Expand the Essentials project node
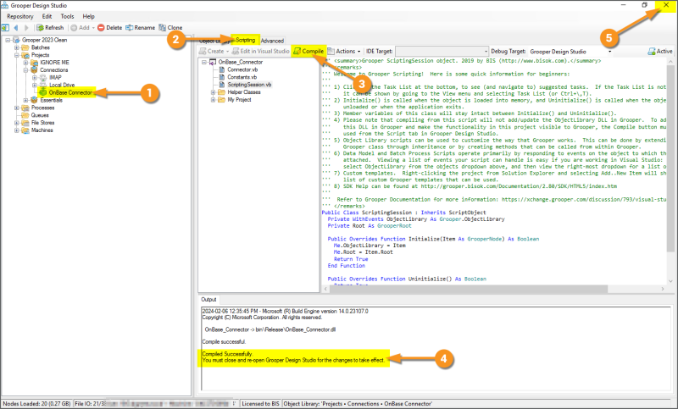 [x=26, y=100]
